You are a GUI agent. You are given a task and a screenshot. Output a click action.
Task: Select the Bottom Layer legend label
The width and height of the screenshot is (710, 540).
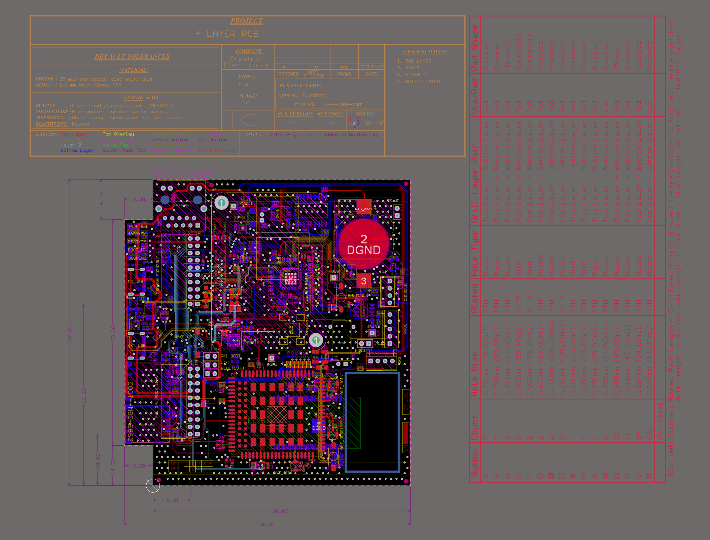tap(77, 150)
